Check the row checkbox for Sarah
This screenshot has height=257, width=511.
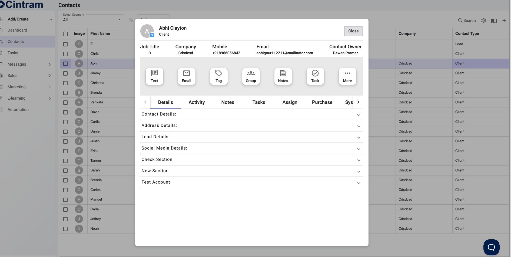65,171
